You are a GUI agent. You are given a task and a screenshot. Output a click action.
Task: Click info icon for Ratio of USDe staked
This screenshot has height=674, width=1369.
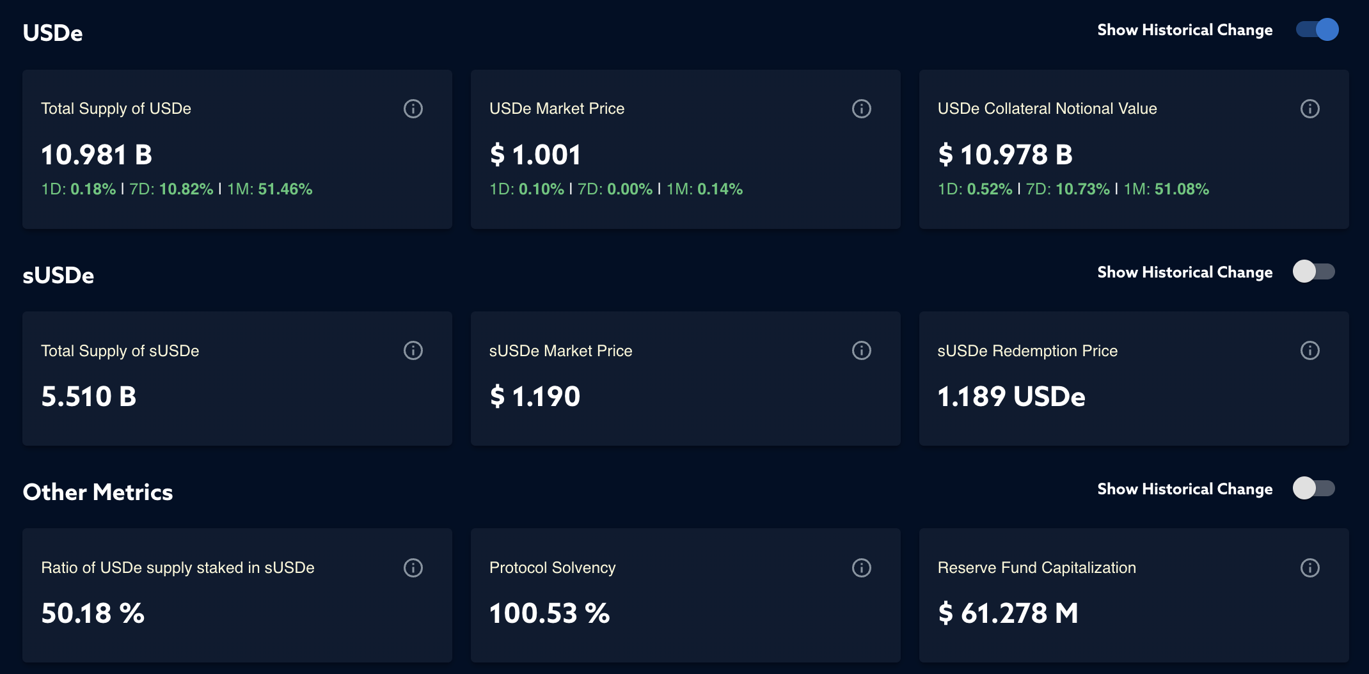coord(413,568)
